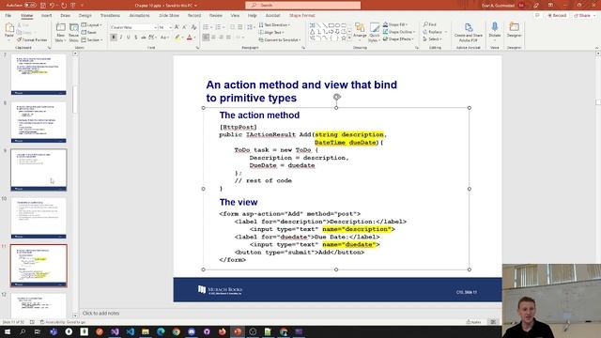This screenshot has height=338, width=601.
Task: Toggle Align Left paragraph alignment
Action: point(207,38)
